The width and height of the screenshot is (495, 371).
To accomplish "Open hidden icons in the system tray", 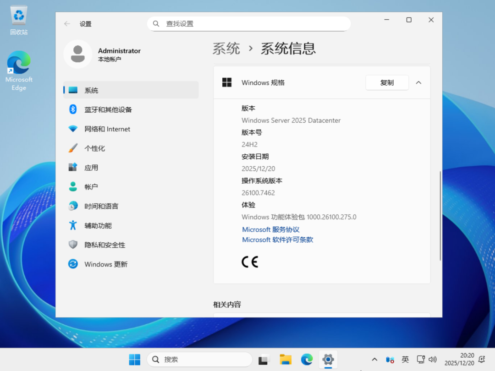I will point(374,360).
